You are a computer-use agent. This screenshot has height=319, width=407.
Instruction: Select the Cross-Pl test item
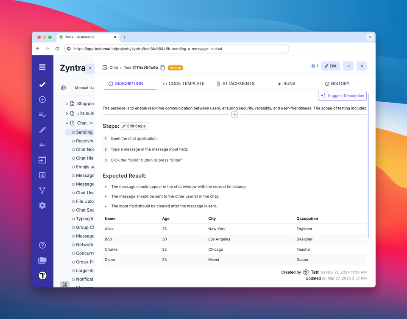83,262
